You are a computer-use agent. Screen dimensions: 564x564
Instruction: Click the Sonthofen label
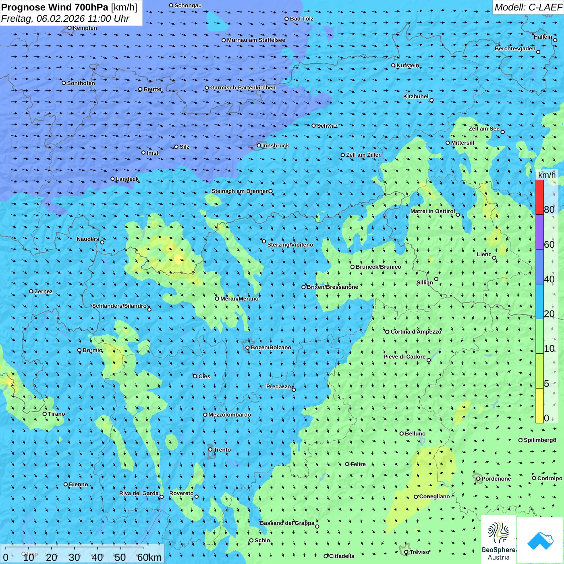[81, 83]
